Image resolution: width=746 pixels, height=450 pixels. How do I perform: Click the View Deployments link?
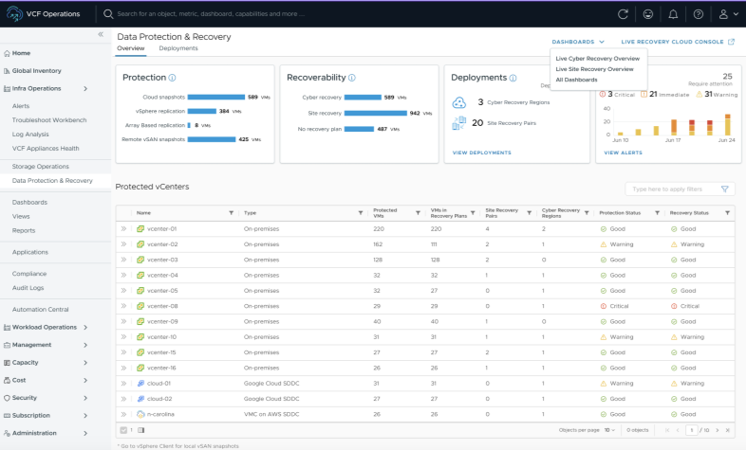(481, 153)
